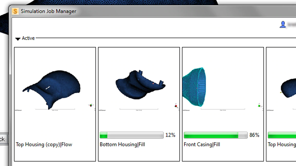Open the blue user account icon
The height and width of the screenshot is (166, 296).
point(283,24)
